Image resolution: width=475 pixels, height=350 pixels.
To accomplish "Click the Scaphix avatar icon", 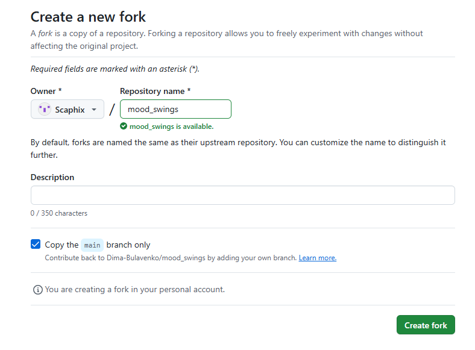I will [45, 109].
